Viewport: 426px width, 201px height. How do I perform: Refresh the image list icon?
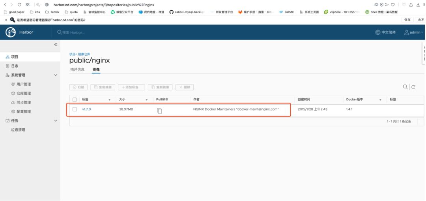[413, 87]
